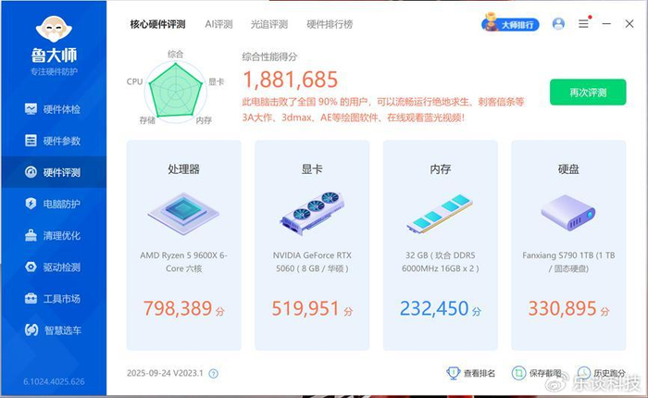Click the version number 6.1024.4025.626
Screen dimensions: 648x398
[54, 381]
